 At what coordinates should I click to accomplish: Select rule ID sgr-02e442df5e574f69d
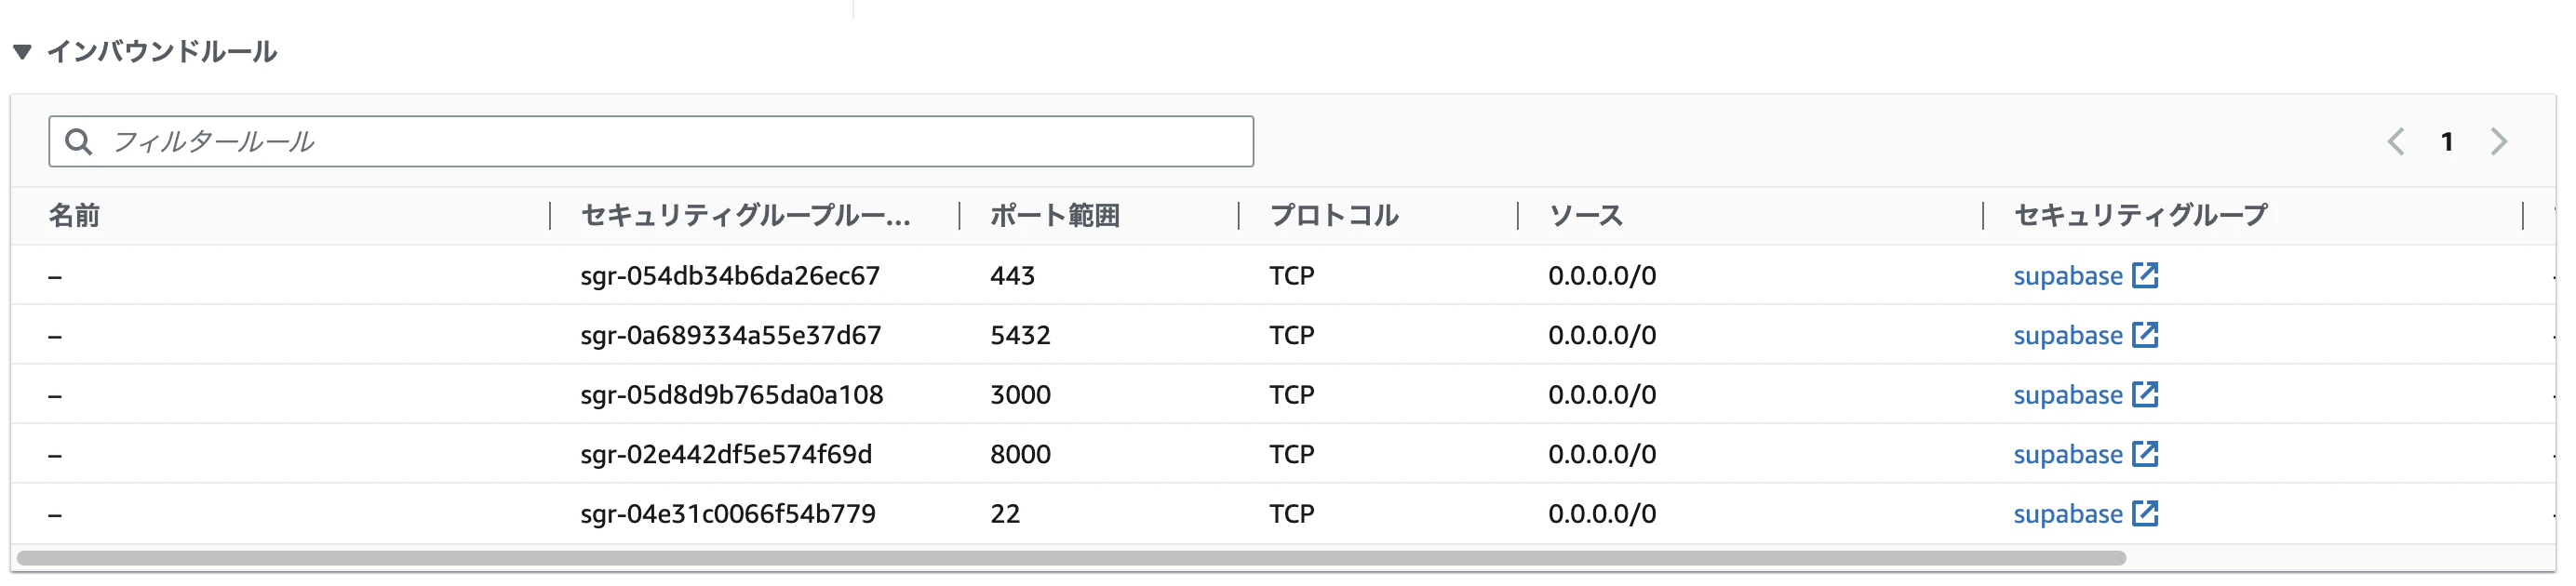click(x=726, y=455)
